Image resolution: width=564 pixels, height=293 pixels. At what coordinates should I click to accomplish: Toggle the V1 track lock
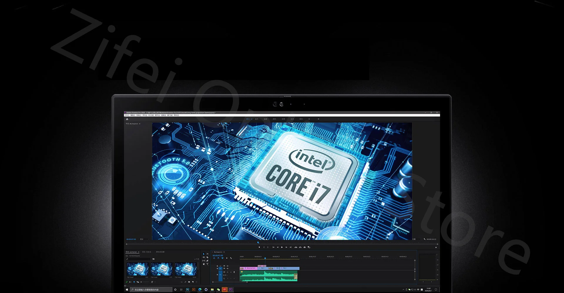point(217,268)
